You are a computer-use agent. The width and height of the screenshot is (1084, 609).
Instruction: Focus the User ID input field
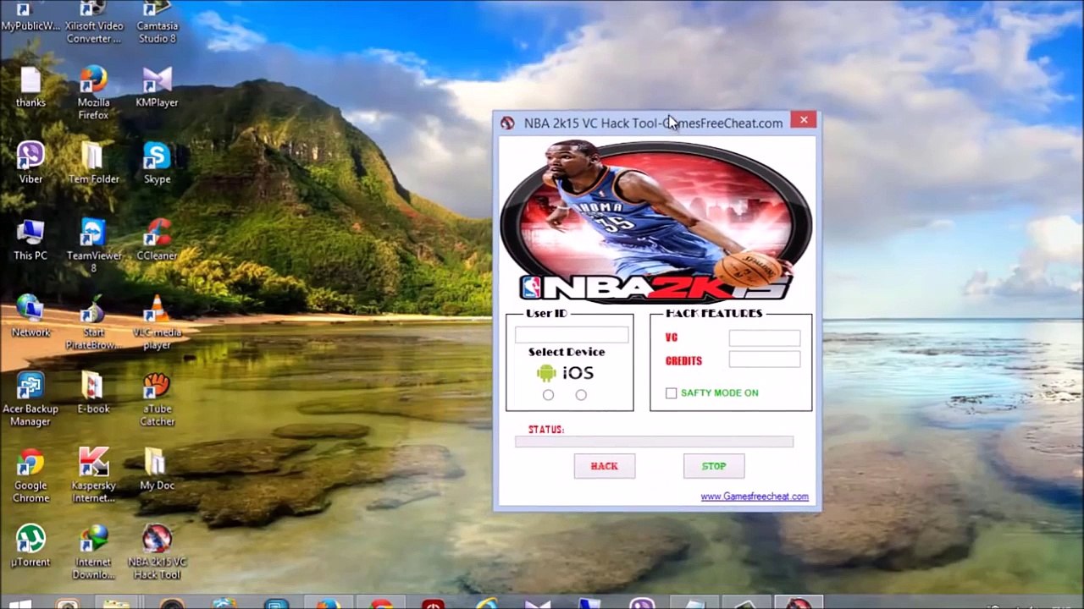click(572, 335)
